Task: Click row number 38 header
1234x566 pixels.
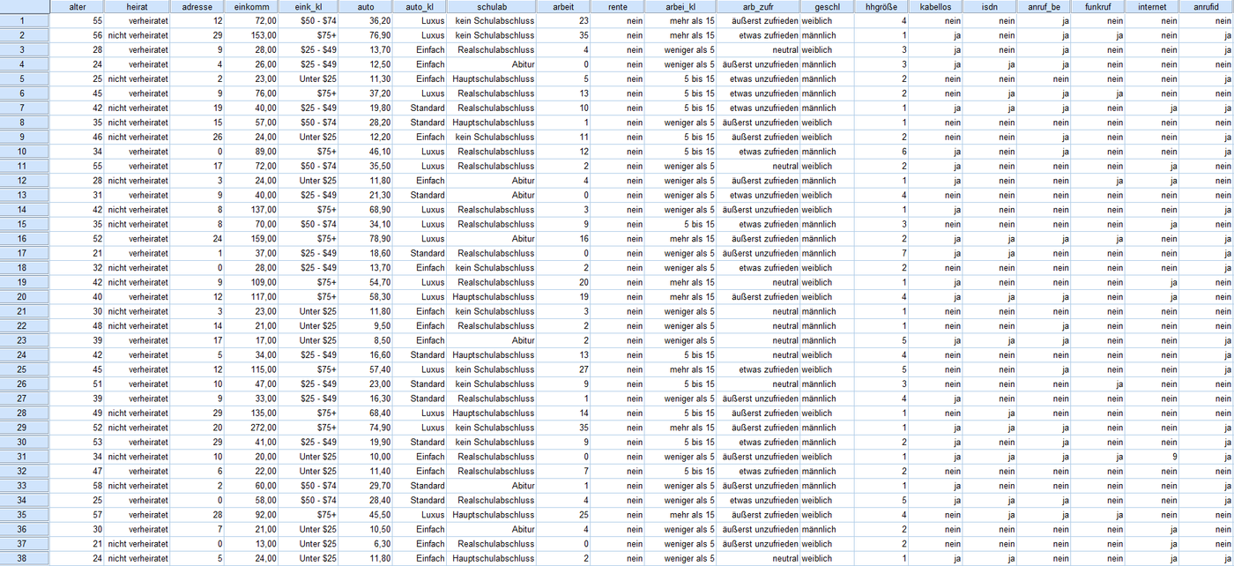Action: [x=25, y=558]
